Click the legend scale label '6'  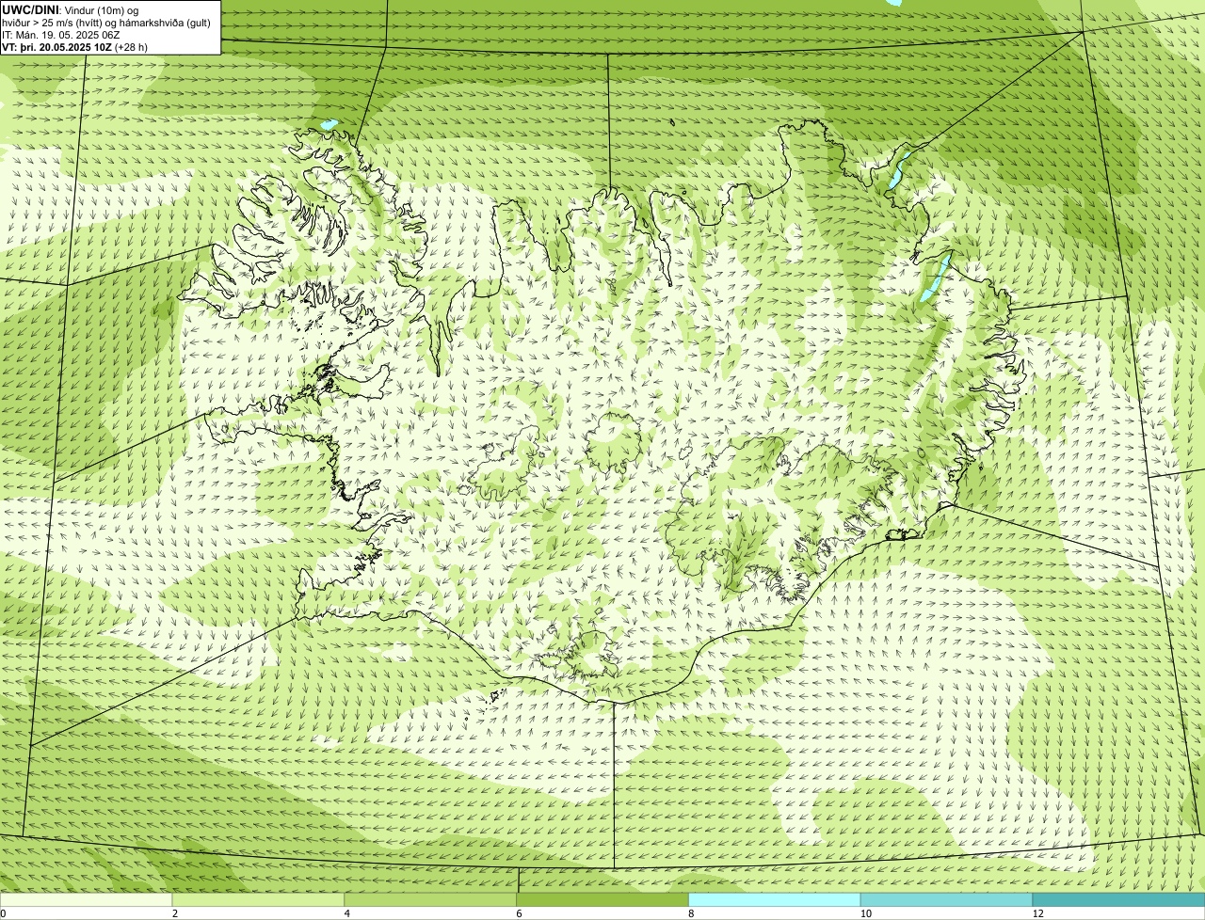(x=520, y=913)
